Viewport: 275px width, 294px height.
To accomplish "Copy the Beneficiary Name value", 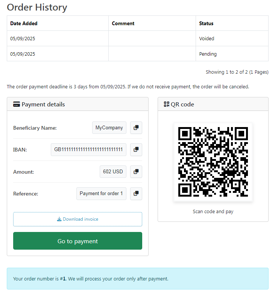I will (136, 128).
